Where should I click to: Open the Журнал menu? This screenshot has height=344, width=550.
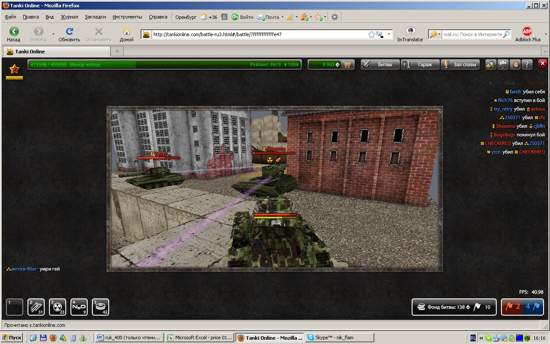pos(69,17)
